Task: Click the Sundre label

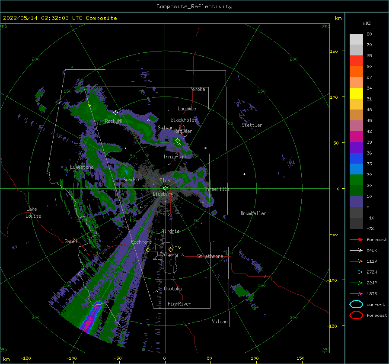Action: click(x=131, y=179)
